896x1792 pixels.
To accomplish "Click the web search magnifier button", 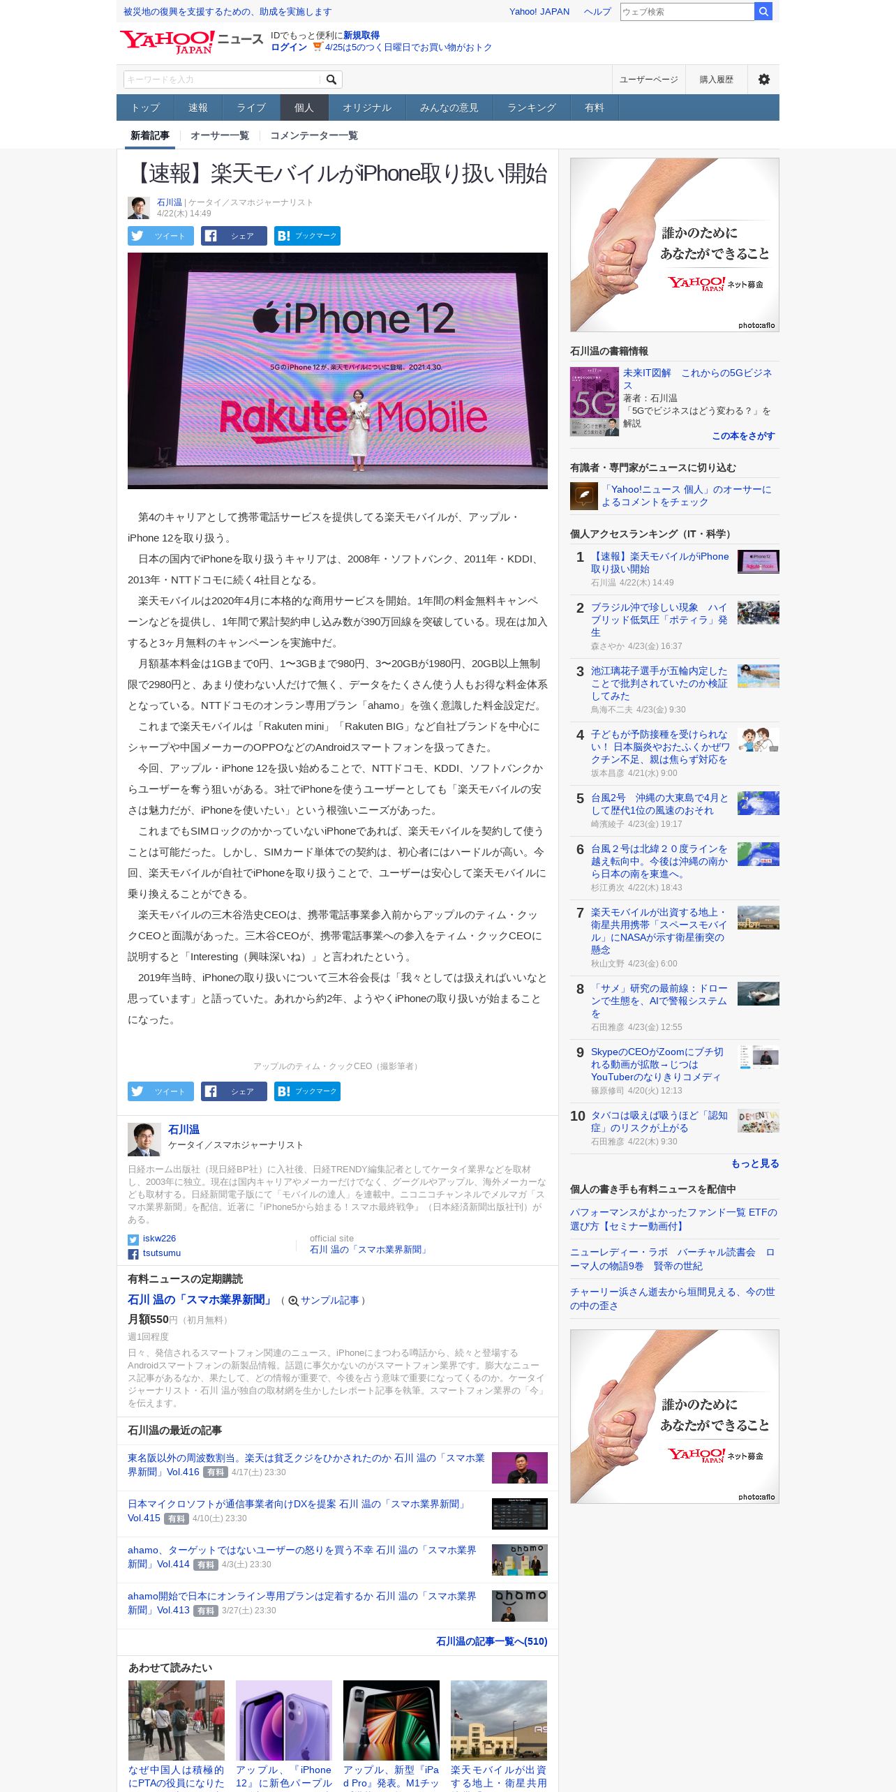I will [x=763, y=11].
